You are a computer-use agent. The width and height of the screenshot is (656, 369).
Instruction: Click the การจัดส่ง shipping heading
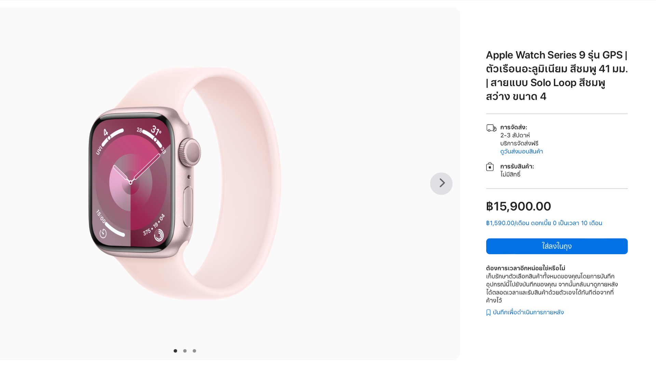click(514, 127)
